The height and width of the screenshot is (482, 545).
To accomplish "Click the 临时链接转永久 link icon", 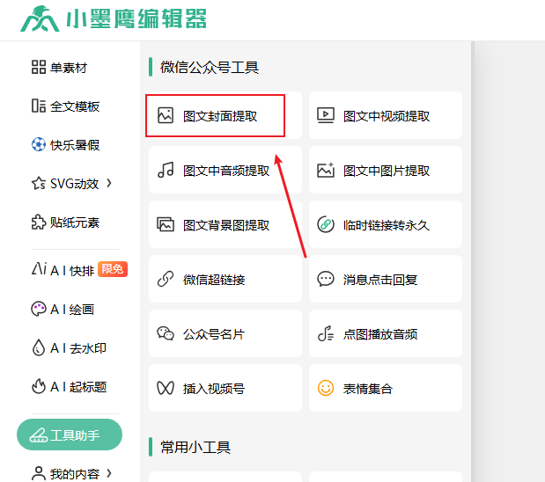I will [325, 224].
